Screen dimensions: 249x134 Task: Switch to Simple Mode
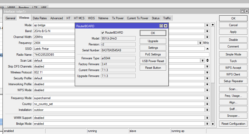click(233, 54)
